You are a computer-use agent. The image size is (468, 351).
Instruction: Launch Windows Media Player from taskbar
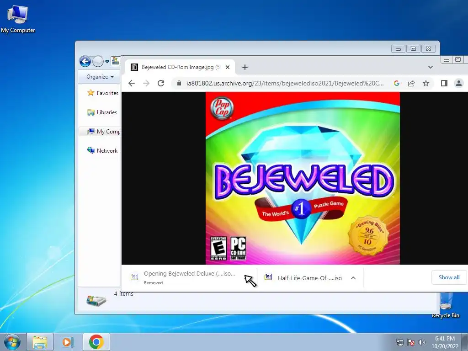[x=68, y=342]
